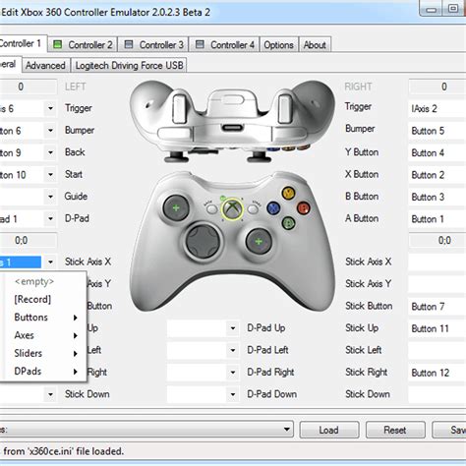Switch to the Controller 4 tab
This screenshot has height=466, width=466.
(x=224, y=44)
